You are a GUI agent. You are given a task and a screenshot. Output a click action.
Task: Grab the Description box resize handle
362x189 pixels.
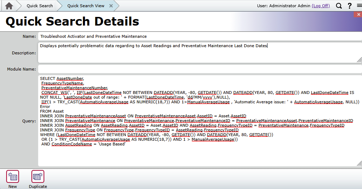point(359,60)
